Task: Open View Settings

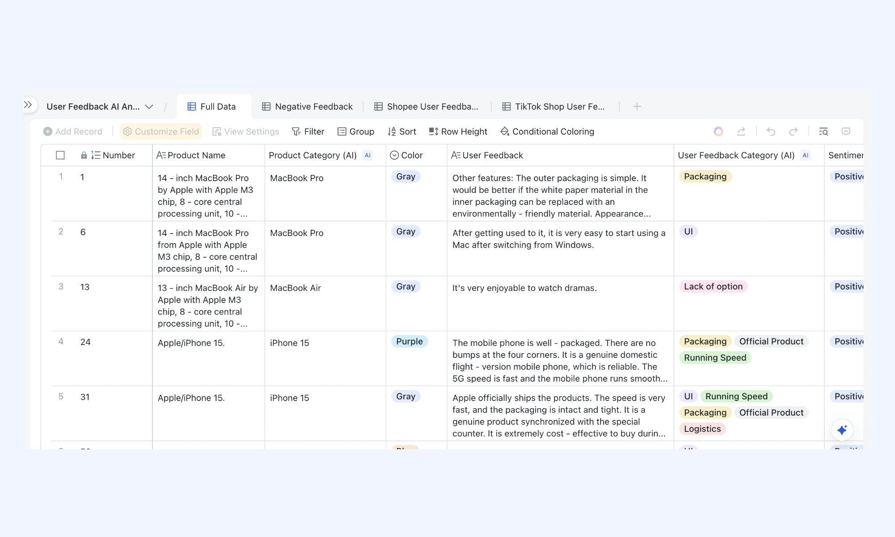Action: [246, 132]
